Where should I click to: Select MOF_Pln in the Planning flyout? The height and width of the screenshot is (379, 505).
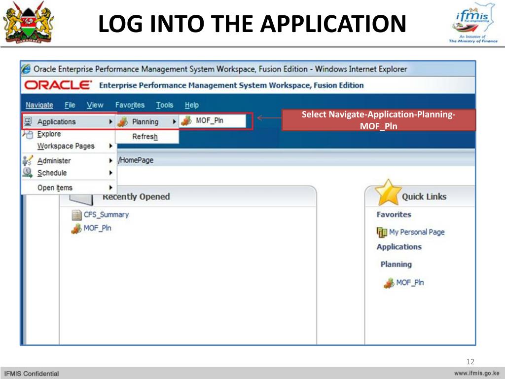tap(213, 121)
